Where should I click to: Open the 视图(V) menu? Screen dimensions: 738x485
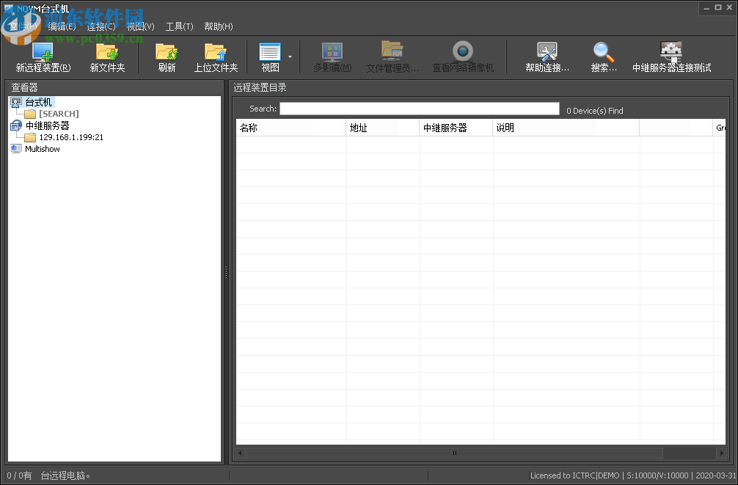(140, 26)
